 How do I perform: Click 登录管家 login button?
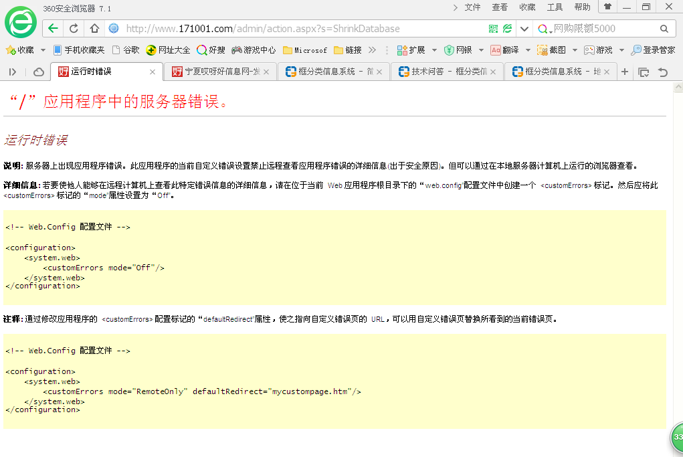653,50
